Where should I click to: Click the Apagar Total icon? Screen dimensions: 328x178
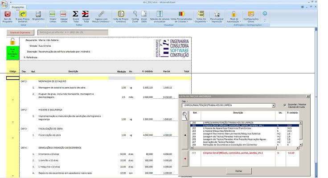point(86,16)
